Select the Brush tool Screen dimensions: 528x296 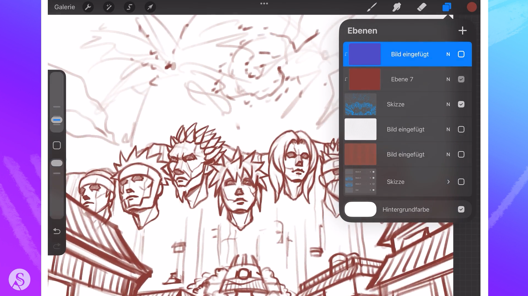[372, 7]
